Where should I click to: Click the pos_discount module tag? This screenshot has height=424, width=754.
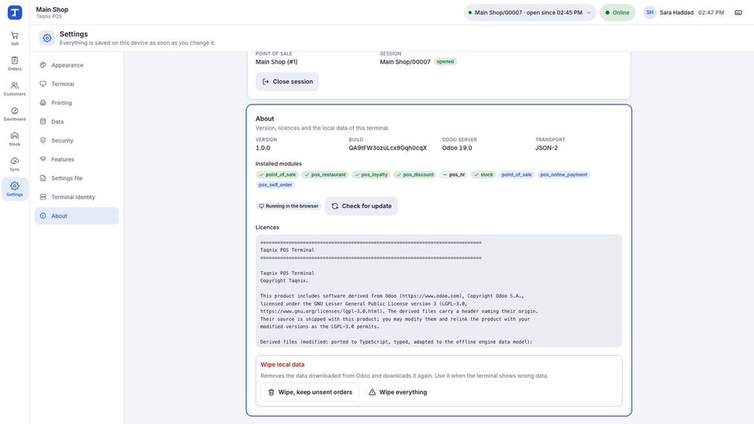click(415, 175)
